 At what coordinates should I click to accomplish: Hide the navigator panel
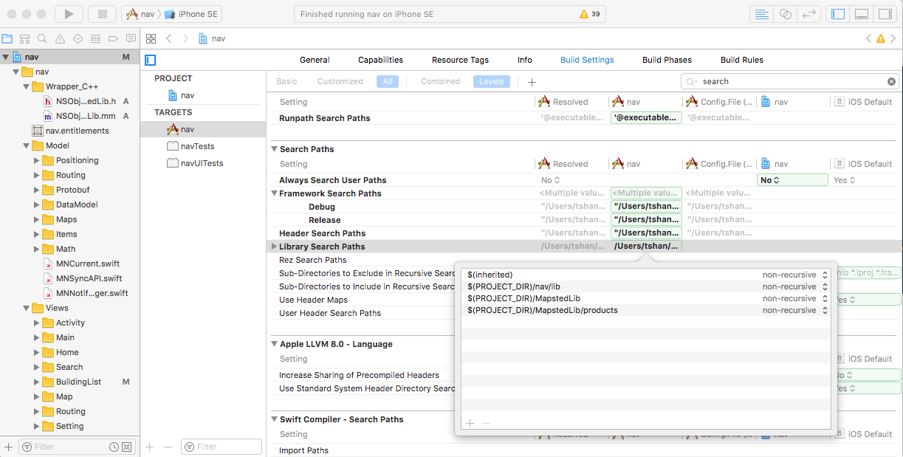coord(837,14)
